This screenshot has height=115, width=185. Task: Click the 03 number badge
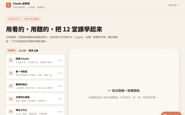click(x=11, y=86)
